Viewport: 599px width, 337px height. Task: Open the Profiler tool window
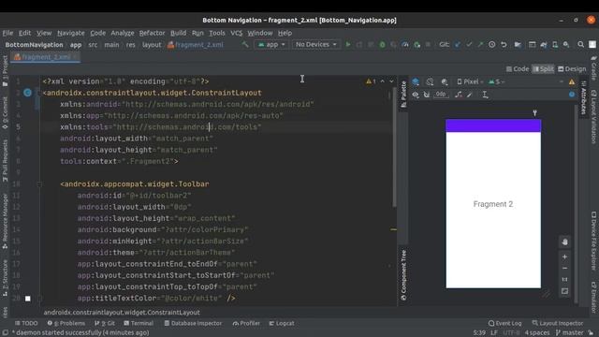point(246,323)
